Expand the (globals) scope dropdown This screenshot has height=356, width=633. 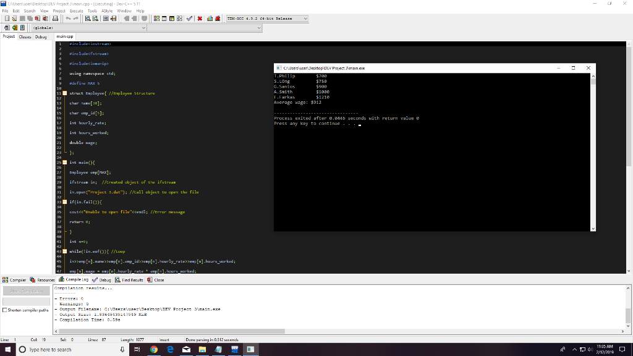[144, 28]
